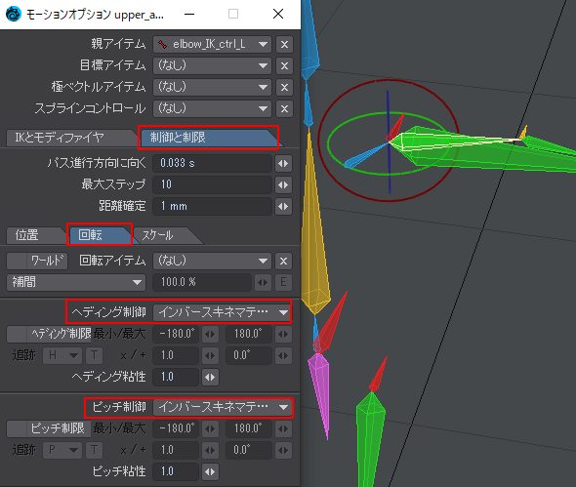576x487 pixels.
Task: Click the ピッチ maximum 180.0° field
Action: pyautogui.click(x=249, y=428)
